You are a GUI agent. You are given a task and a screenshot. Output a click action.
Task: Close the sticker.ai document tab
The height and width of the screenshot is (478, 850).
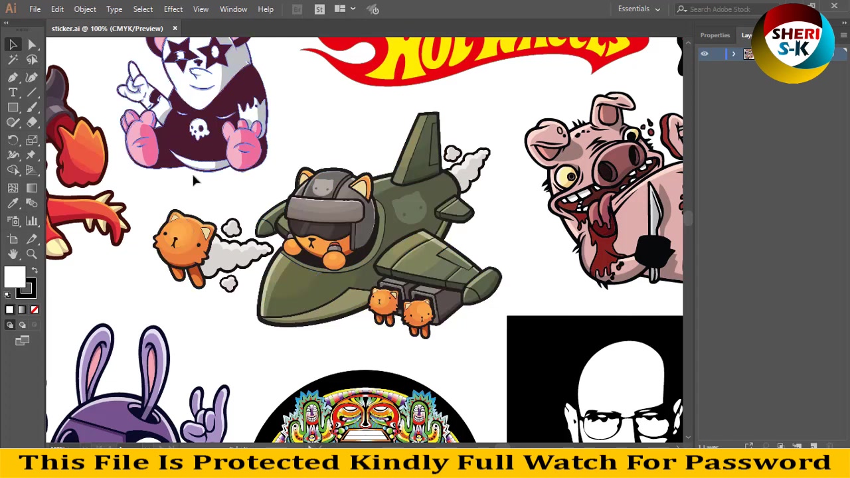175,29
